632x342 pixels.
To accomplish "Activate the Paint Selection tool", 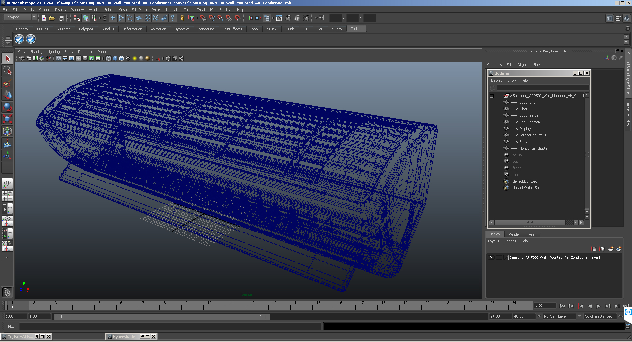I will pyautogui.click(x=7, y=83).
